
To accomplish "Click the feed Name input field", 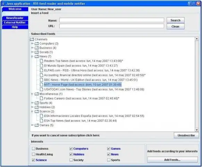I will tap(112, 20).
